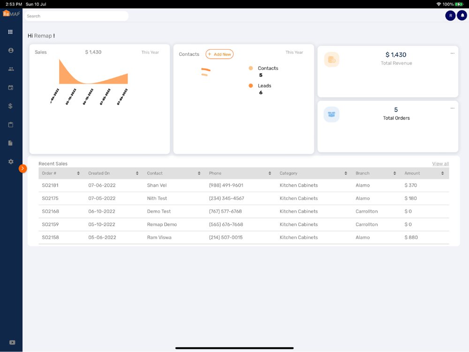The image size is (469, 352).
Task: Open the Total Revenue card options menu
Action: pyautogui.click(x=452, y=54)
